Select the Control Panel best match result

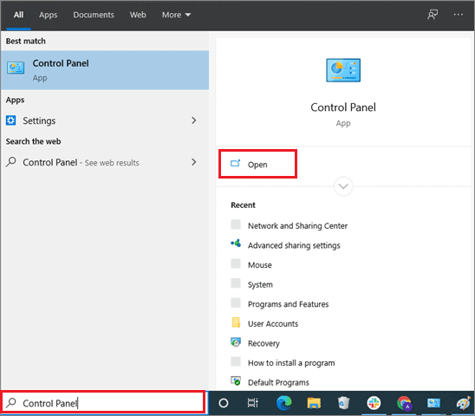(x=105, y=70)
